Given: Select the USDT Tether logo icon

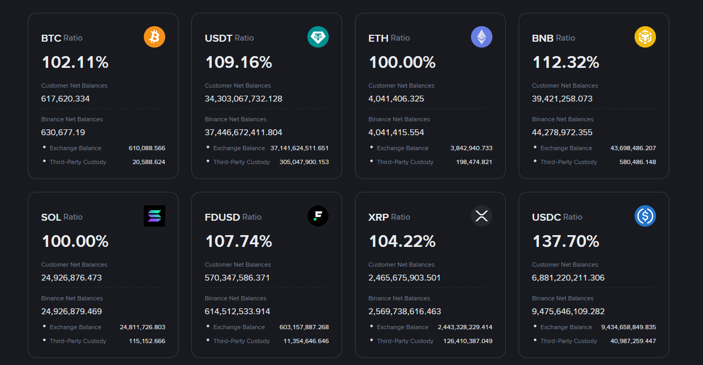Looking at the screenshot, I should click(x=318, y=36).
